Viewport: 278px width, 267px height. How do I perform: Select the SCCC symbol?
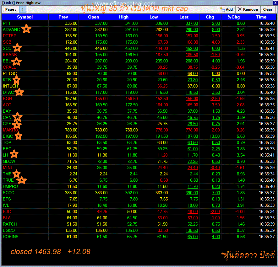8,193
